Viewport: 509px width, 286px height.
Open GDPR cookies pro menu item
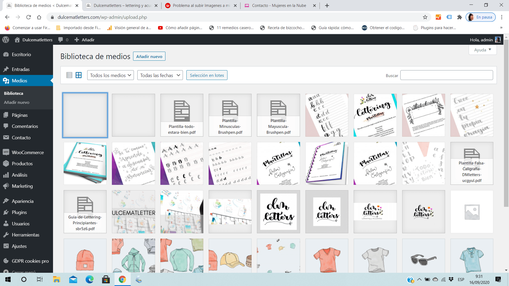pos(27,261)
